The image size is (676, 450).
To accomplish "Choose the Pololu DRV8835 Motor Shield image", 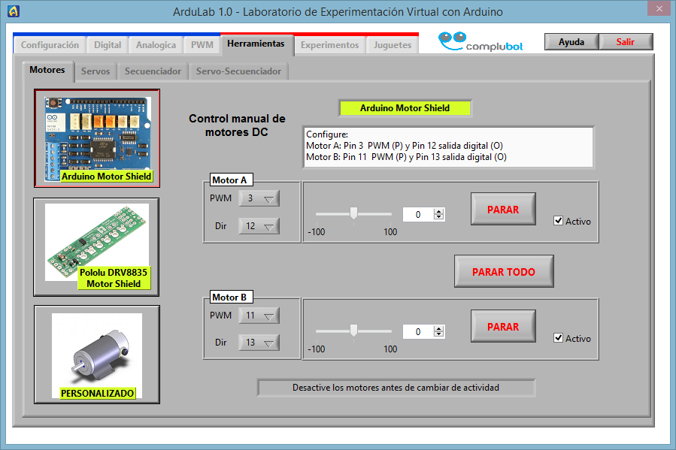I will tap(96, 246).
